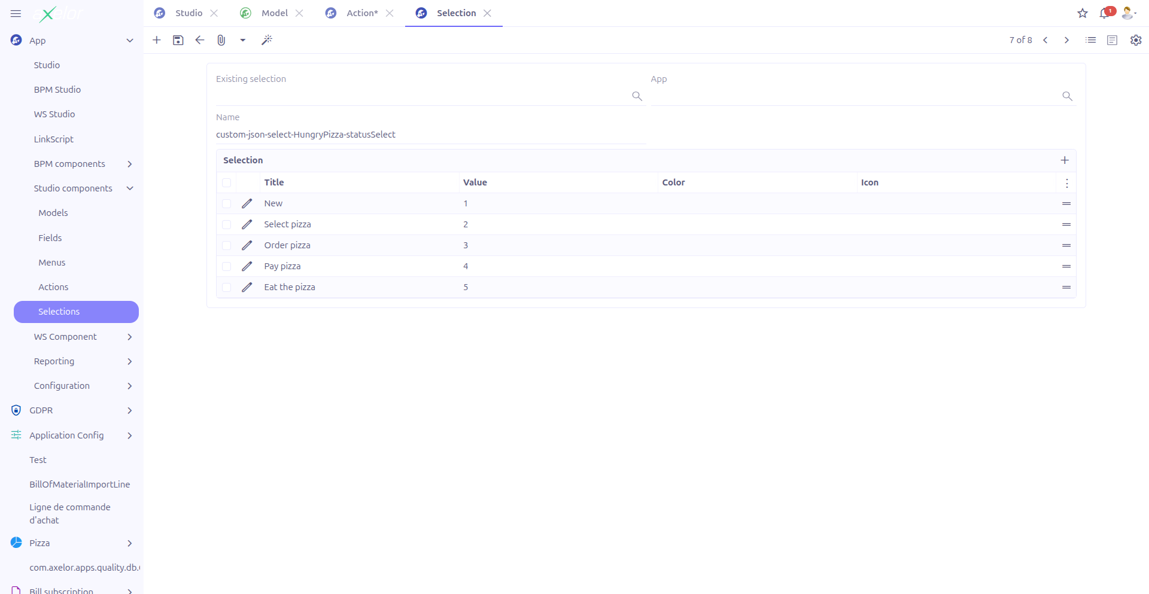Viewport: 1149px width, 594px height.
Task: Switch to the Model tab
Action: pos(275,13)
